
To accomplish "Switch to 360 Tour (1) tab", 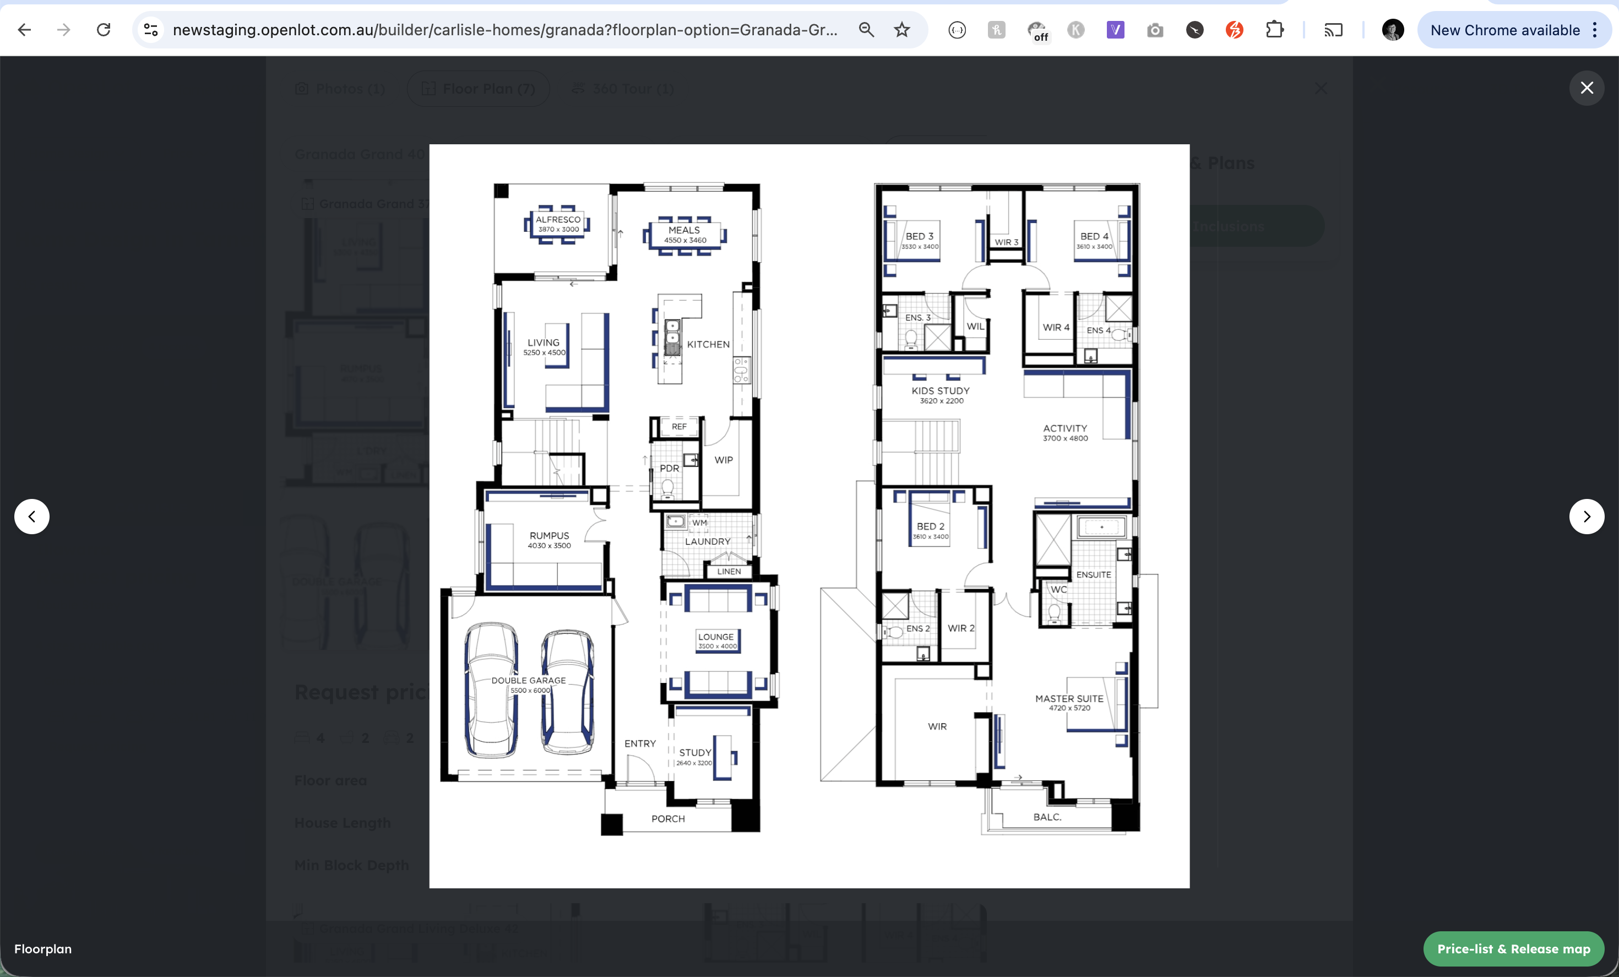I will coord(622,89).
